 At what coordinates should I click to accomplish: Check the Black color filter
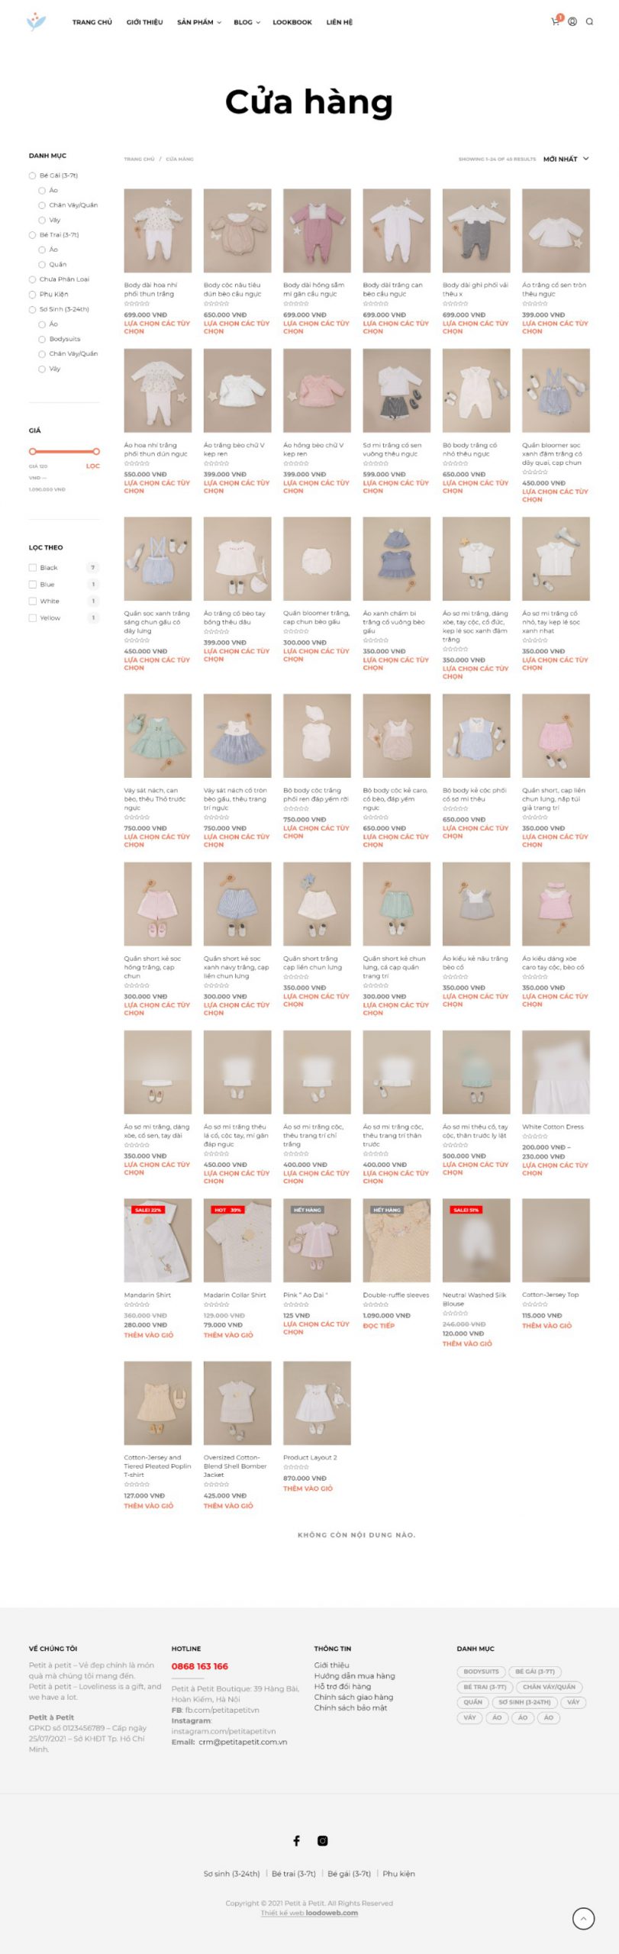pyautogui.click(x=33, y=567)
